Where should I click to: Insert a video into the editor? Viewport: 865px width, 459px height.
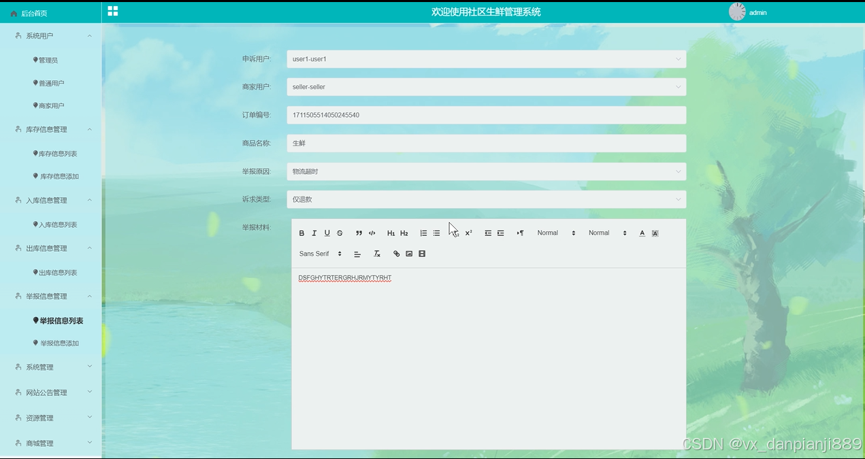pos(422,254)
